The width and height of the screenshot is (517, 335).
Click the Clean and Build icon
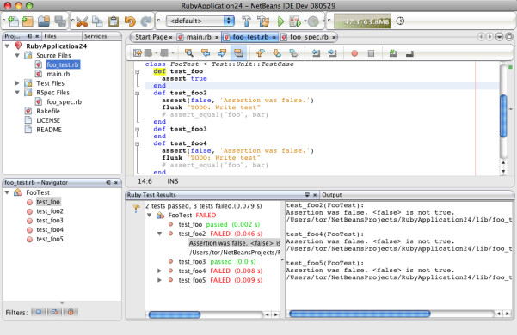click(263, 21)
